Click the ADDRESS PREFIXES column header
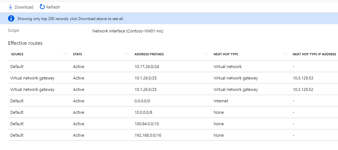338x150 pixels. point(149,54)
